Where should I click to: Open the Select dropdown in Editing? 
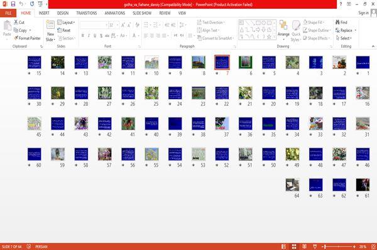(x=344, y=38)
